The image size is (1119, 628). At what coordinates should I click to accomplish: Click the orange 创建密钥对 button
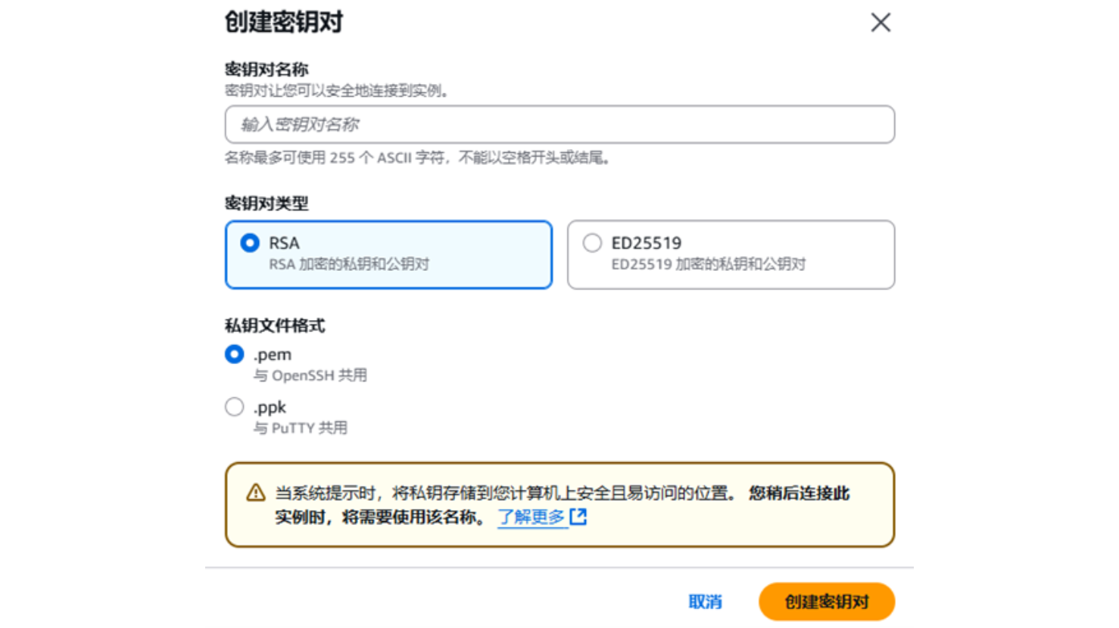click(x=826, y=602)
